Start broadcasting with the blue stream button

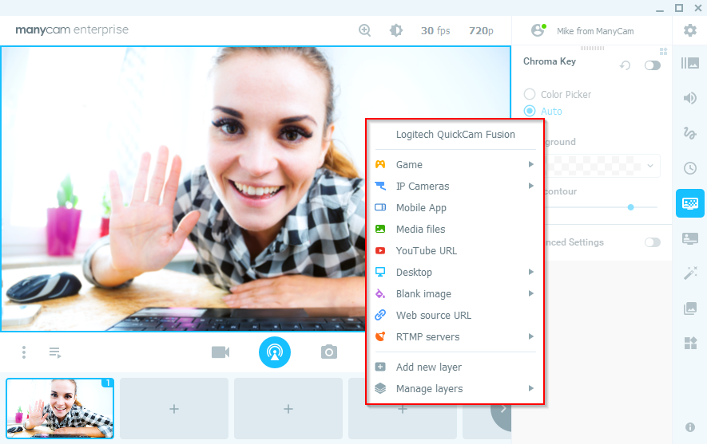pyautogui.click(x=275, y=352)
